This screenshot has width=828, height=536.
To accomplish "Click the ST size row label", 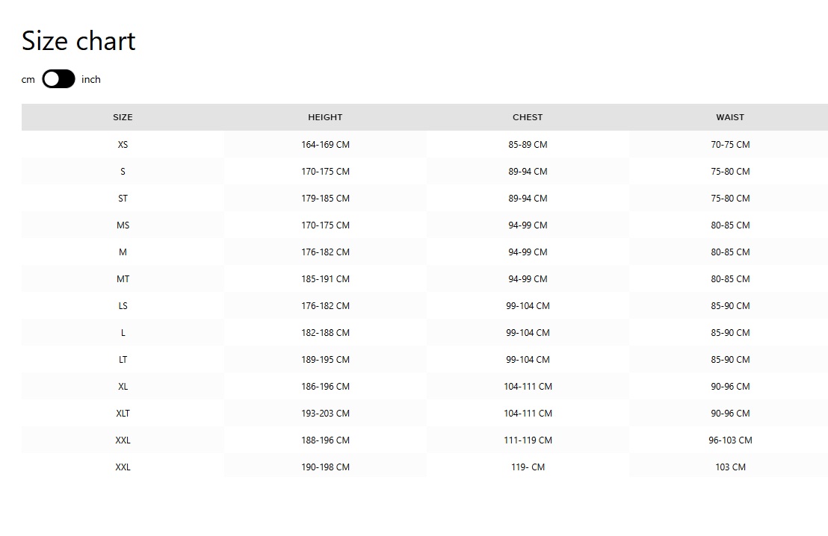I will click(x=123, y=198).
